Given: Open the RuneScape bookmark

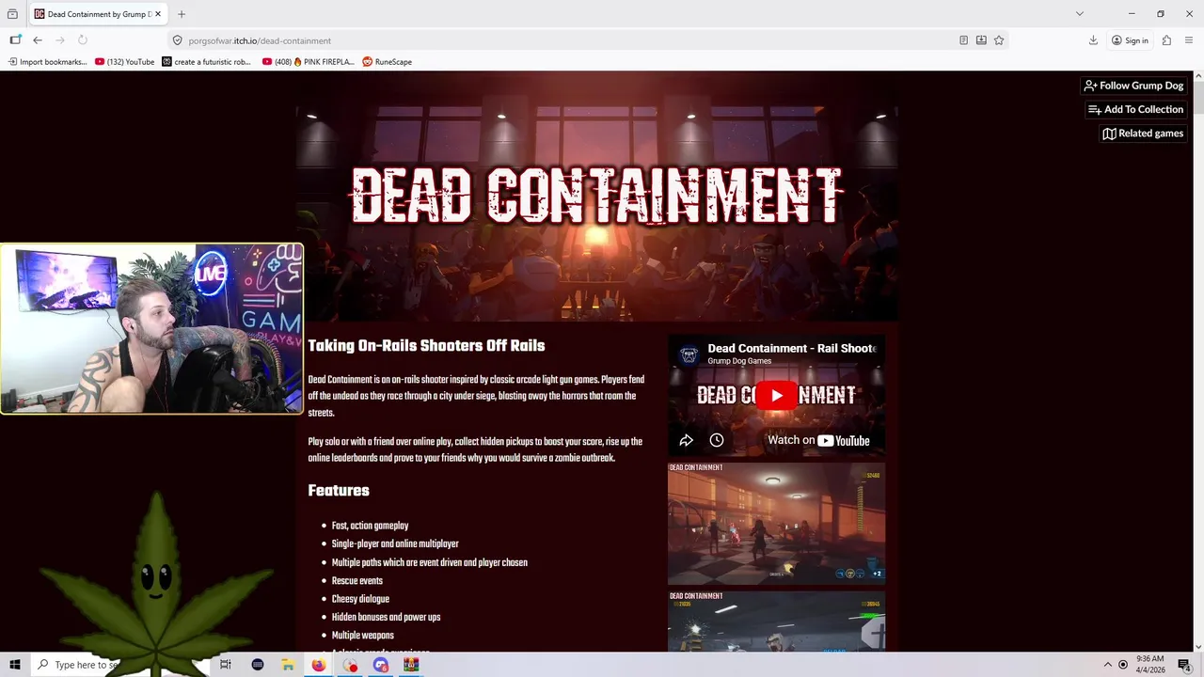Looking at the screenshot, I should pyautogui.click(x=388, y=62).
